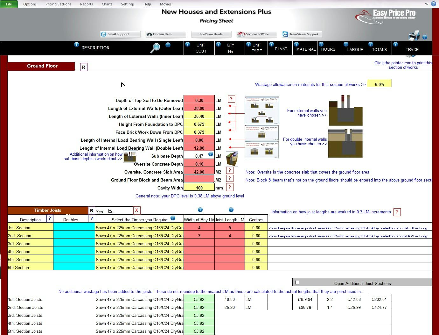Click the Depth of Top Soil value 0.30

pos(199,100)
